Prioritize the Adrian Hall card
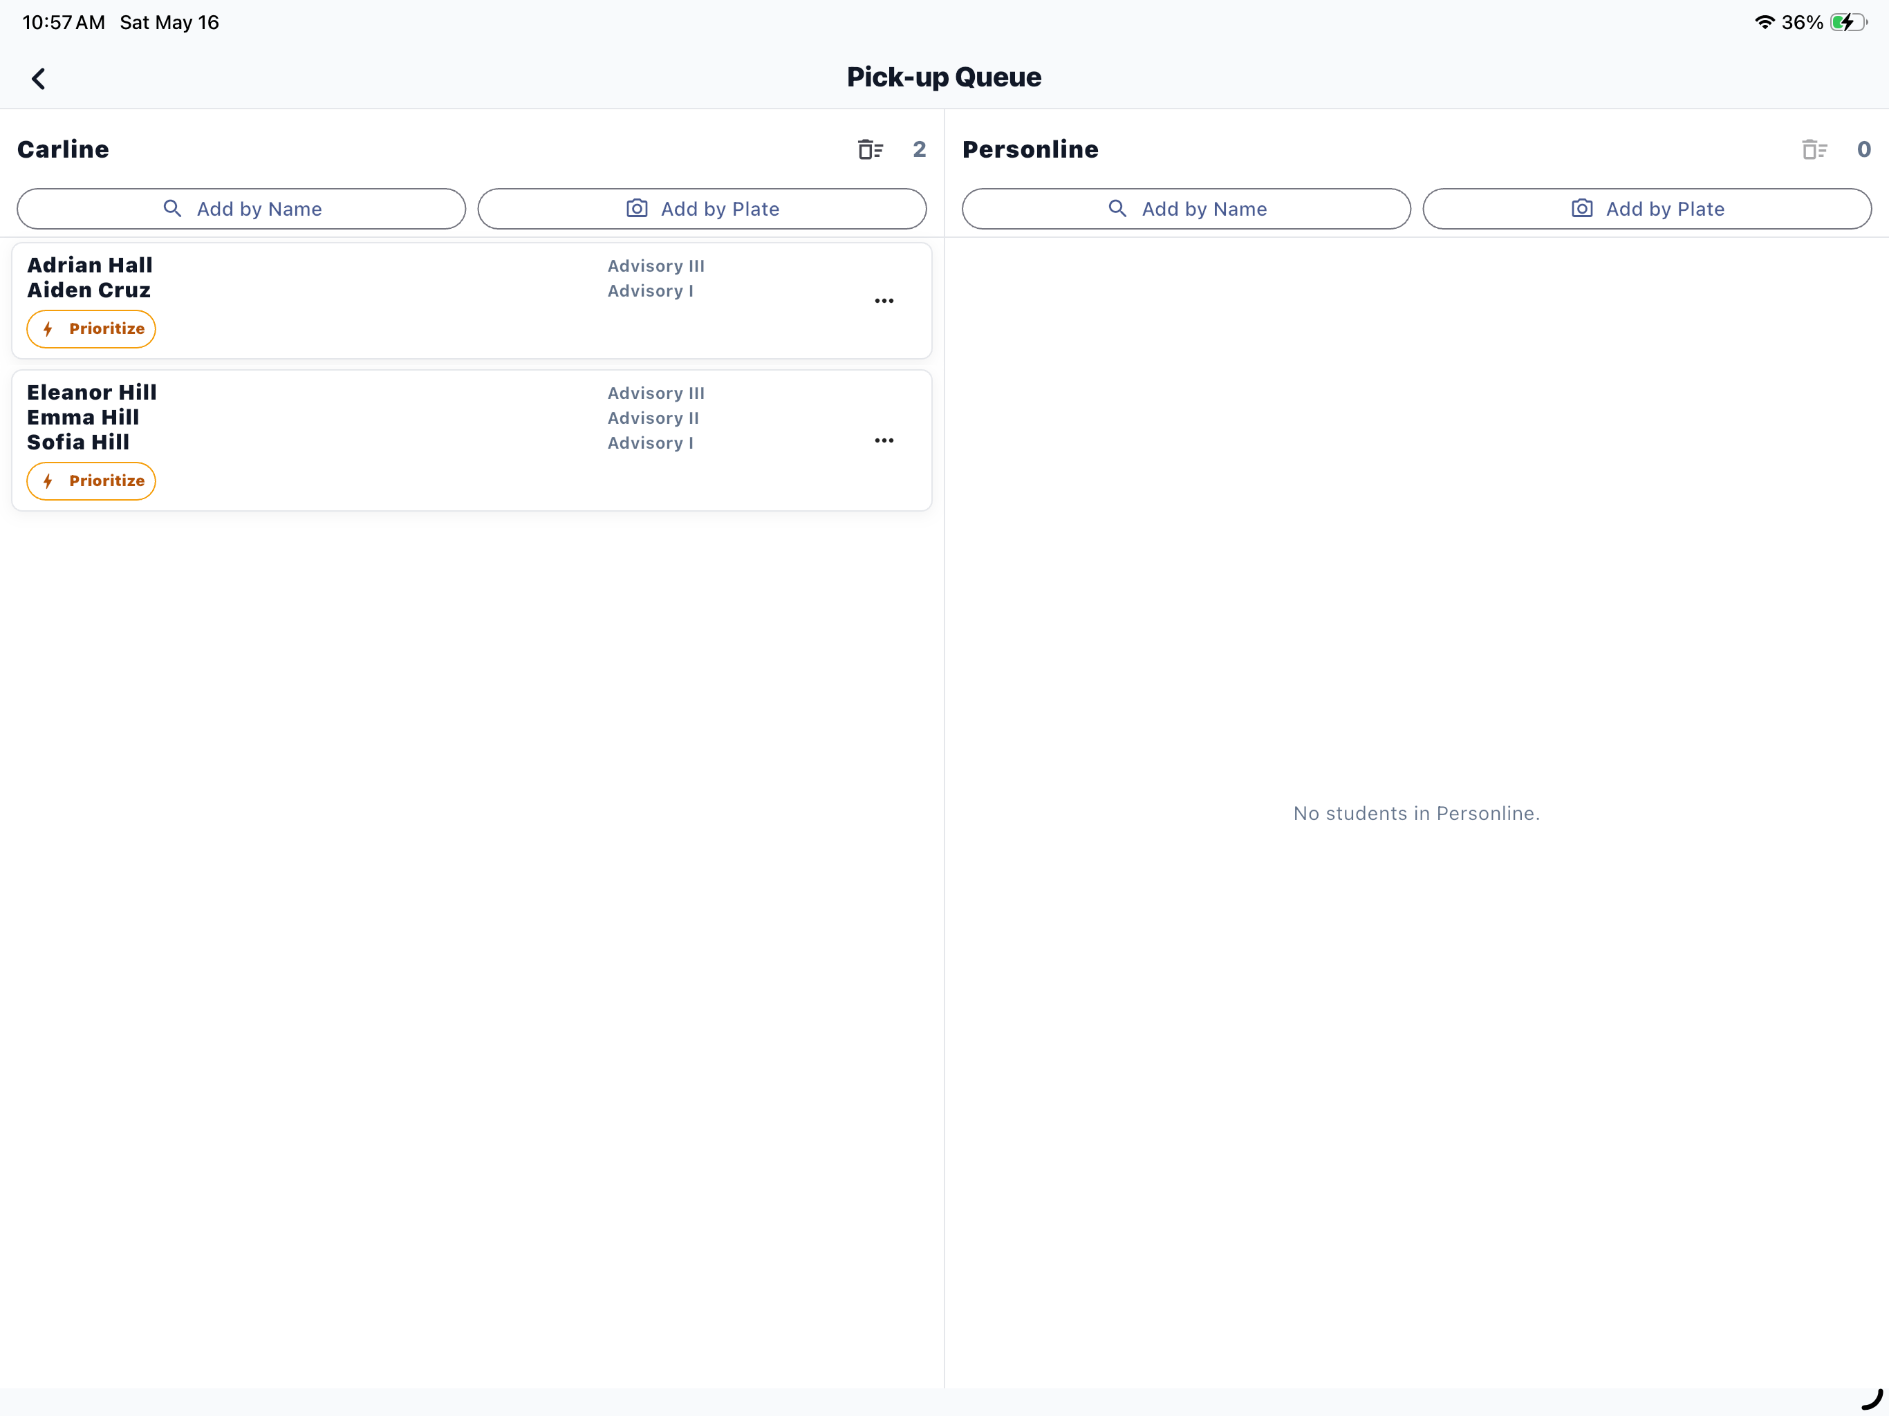This screenshot has height=1416, width=1889. pyautogui.click(x=91, y=329)
